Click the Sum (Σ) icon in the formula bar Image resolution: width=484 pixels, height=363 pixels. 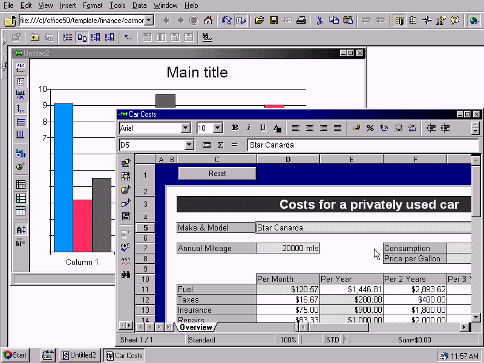pos(221,145)
